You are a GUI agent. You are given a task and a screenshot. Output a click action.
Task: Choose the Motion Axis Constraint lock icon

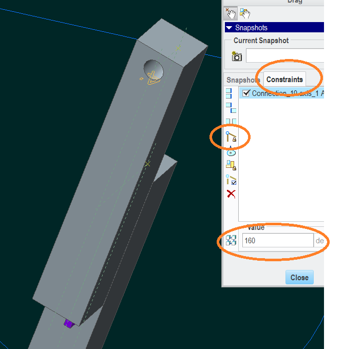coord(231,137)
